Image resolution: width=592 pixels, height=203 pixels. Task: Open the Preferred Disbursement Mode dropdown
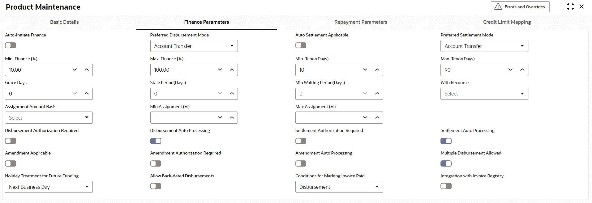(x=194, y=46)
